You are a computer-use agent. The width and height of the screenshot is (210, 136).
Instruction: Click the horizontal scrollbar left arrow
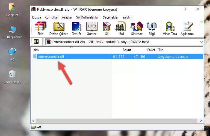click(34, 121)
